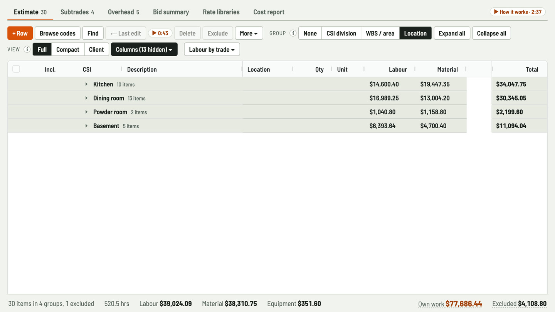Viewport: 555px width, 312px height.
Task: Switch view to Full
Action: pyautogui.click(x=42, y=49)
